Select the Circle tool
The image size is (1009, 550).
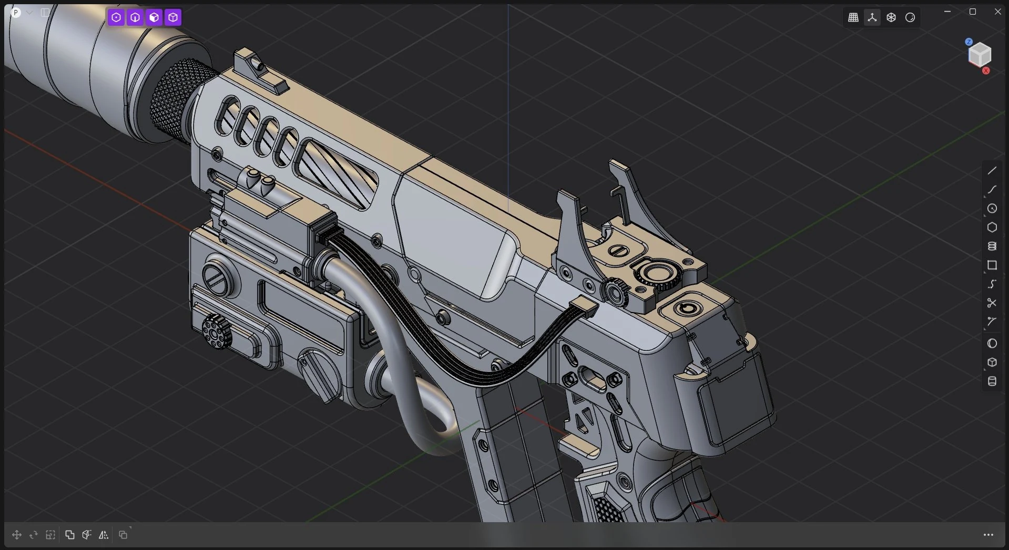[992, 209]
